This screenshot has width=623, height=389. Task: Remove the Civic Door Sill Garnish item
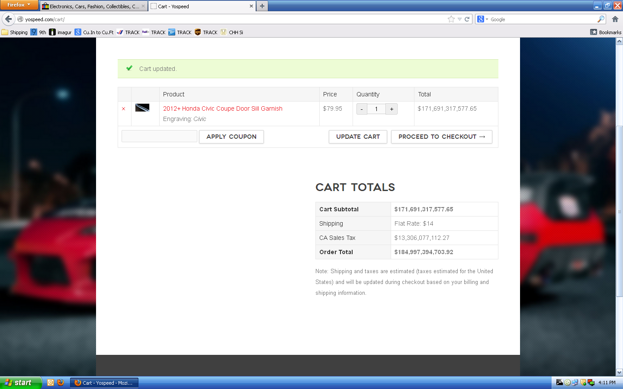click(124, 109)
